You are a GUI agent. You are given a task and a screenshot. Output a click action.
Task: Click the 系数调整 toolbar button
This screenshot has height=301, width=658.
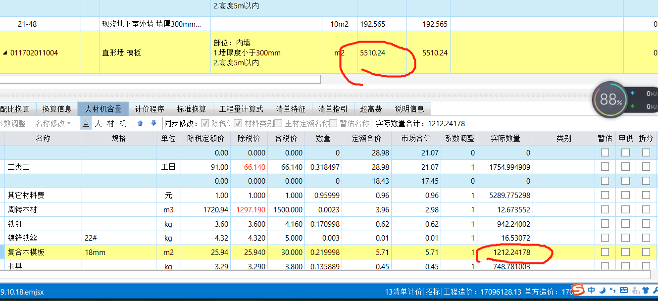pos(13,123)
